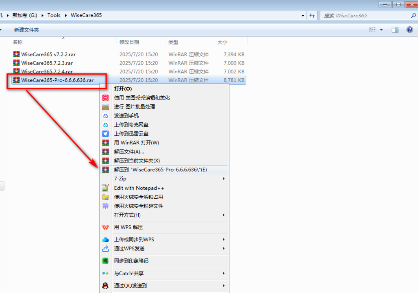The image size is (418, 293).
Task: Expand the 通过QQ发送到 submenu arrow
Action: (x=224, y=286)
